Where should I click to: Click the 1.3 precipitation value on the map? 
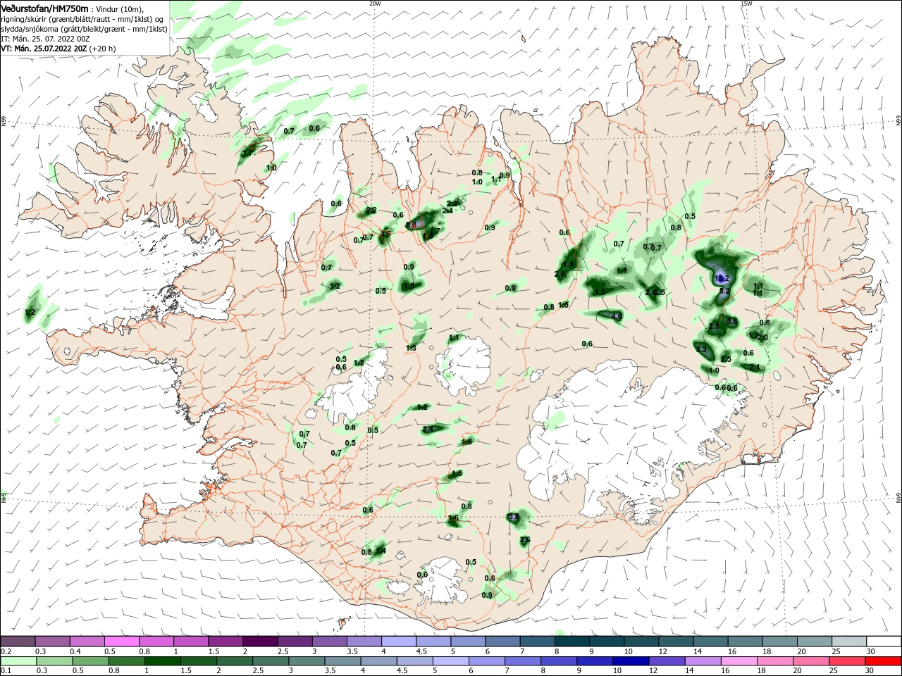coord(411,348)
